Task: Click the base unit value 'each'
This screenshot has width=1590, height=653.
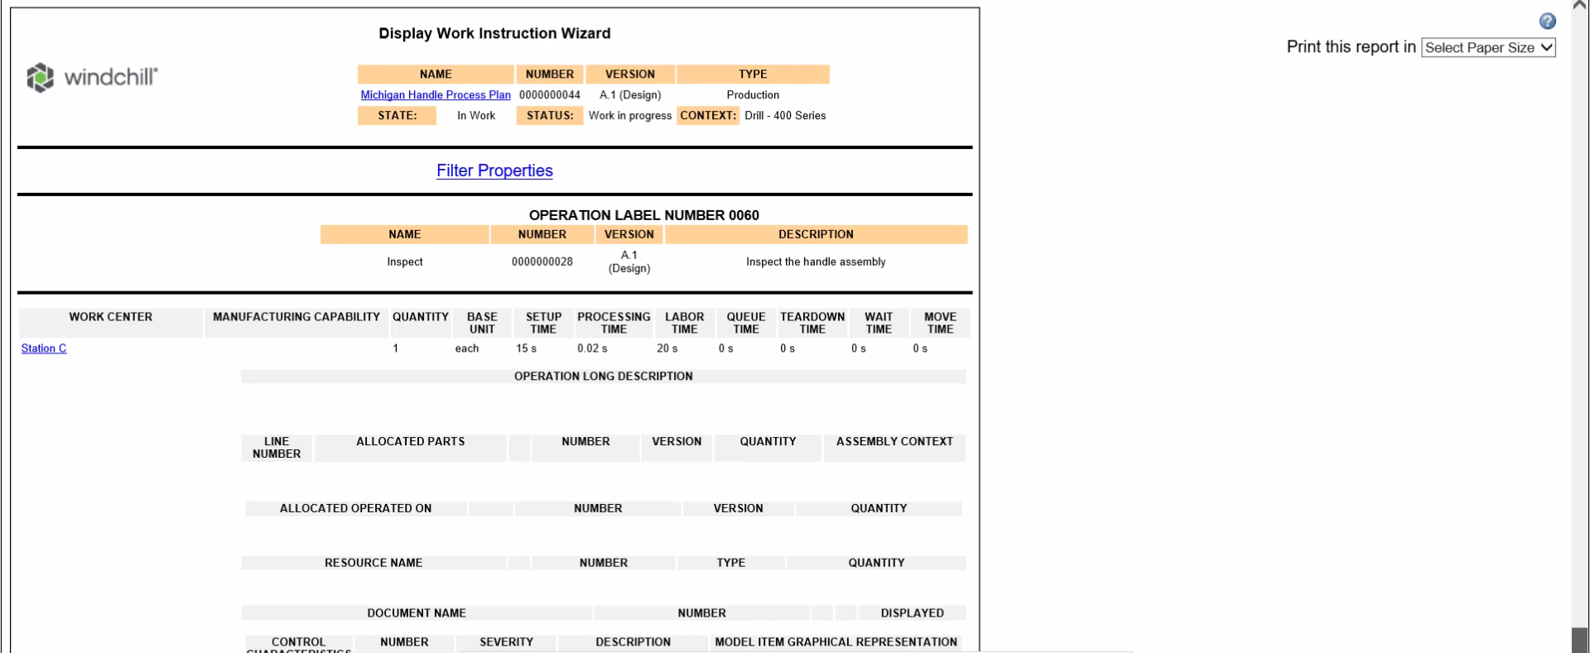Action: 467,348
